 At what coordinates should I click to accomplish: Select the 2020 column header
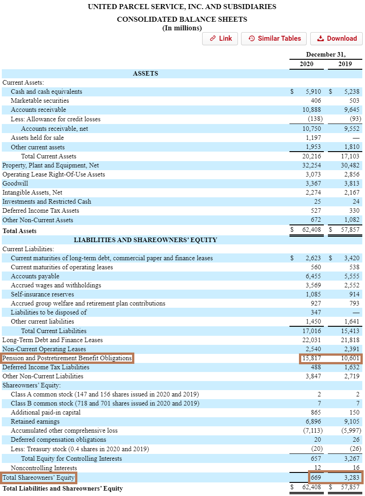306,64
